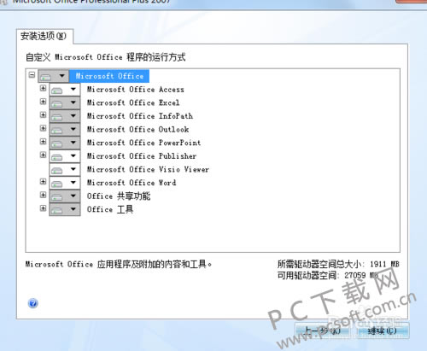This screenshot has width=427, height=351.
Task: Click the 自定义 Microsoft Office 程序的运行方式 heading
Action: pyautogui.click(x=106, y=57)
